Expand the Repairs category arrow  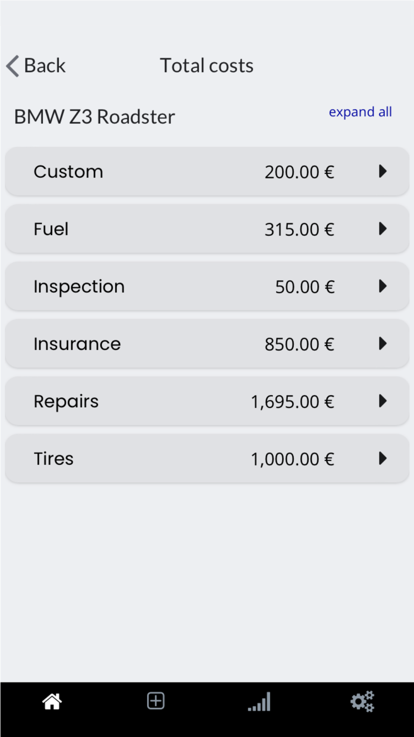point(383,401)
